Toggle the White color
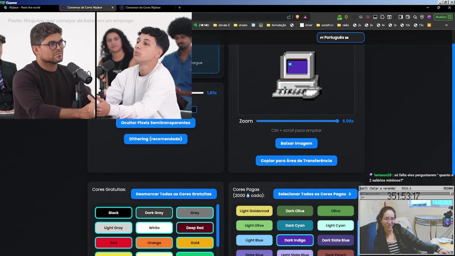The width and height of the screenshot is (455, 256). tap(154, 228)
